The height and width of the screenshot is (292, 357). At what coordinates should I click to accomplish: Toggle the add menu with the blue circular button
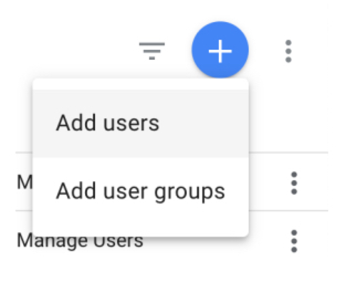click(x=220, y=51)
